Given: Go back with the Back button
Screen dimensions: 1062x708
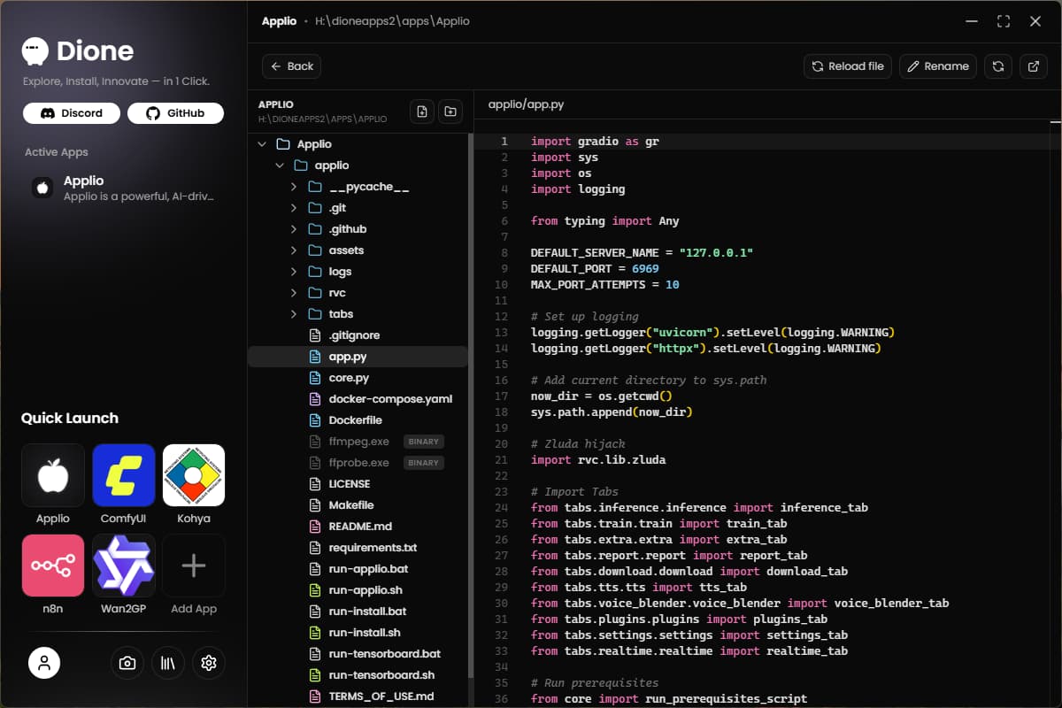Looking at the screenshot, I should pos(291,66).
